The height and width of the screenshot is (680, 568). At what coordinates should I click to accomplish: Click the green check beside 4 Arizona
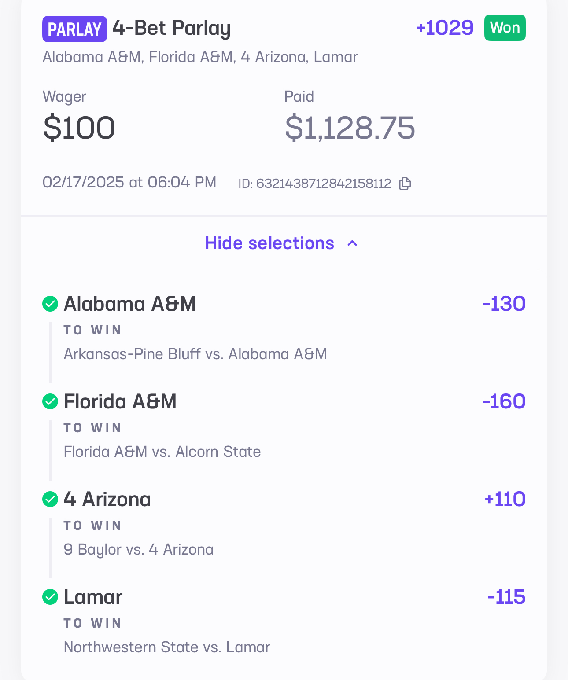point(50,499)
